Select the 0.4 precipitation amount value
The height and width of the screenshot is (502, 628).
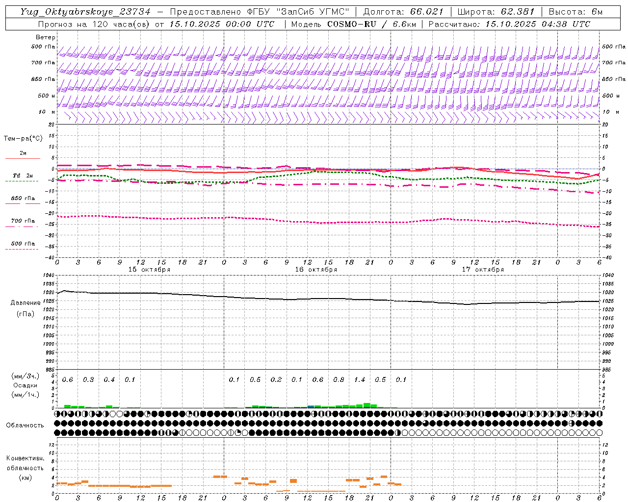[x=109, y=380]
